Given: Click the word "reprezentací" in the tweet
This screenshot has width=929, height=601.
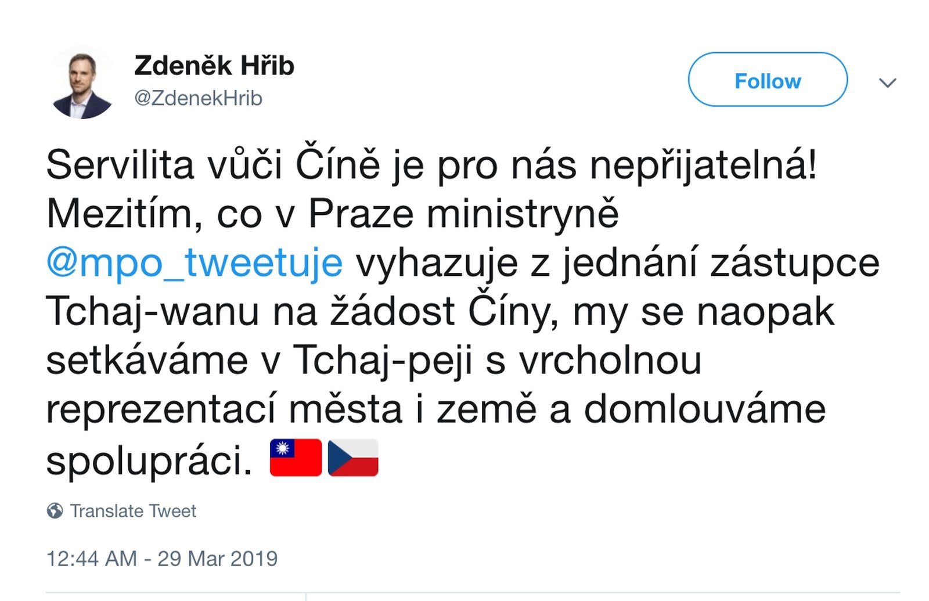Looking at the screenshot, I should point(160,409).
